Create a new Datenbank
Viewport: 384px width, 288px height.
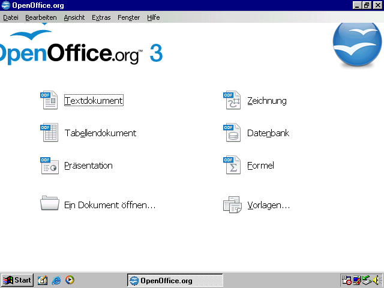click(x=268, y=133)
